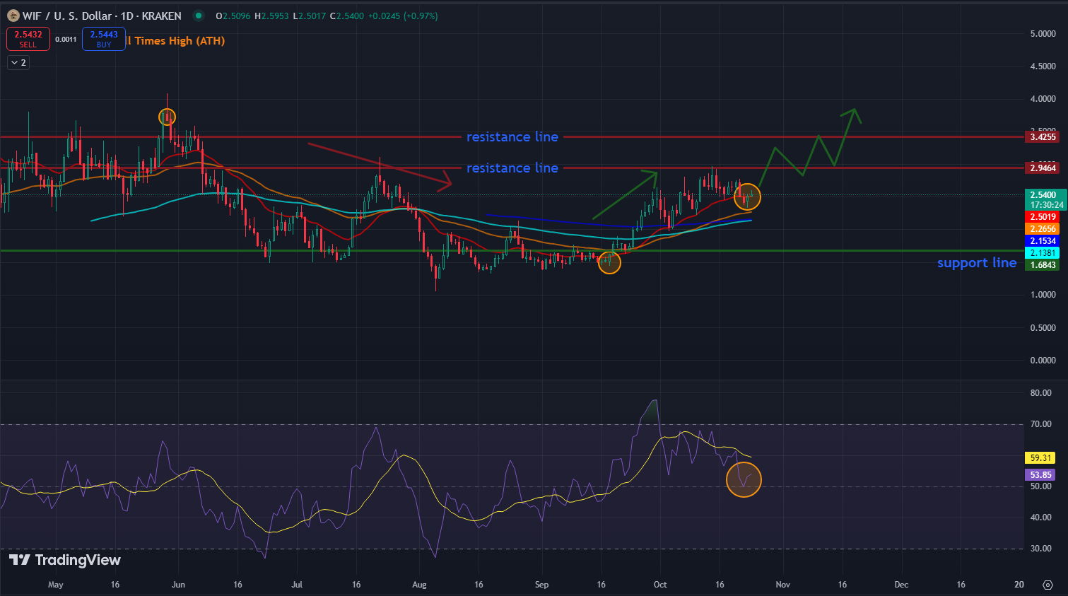Click the red 3.4255 price axis label
1068x596 pixels.
1043,137
